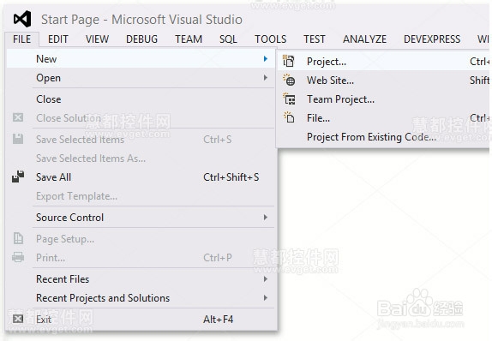Viewport: 492px width, 341px height.
Task: Select Recent Projects and Solutions entry
Action: pyautogui.click(x=141, y=297)
